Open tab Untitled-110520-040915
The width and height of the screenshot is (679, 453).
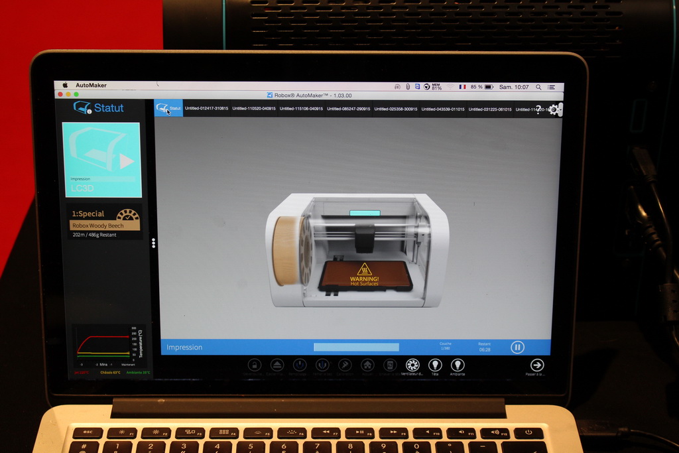[x=254, y=108]
